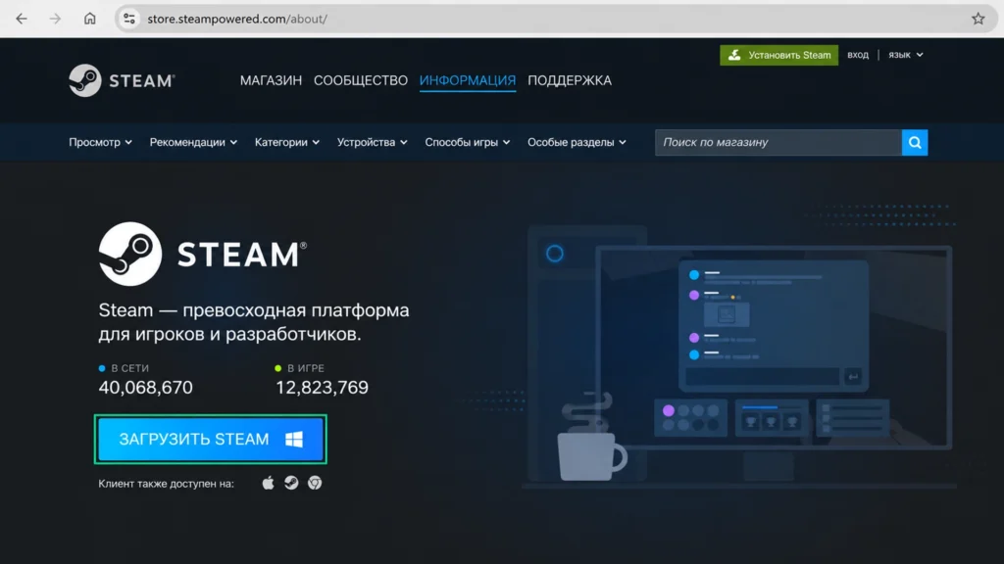Open the СООБЩЕСТВО menu
Viewport: 1004px width, 564px height.
[x=361, y=80]
